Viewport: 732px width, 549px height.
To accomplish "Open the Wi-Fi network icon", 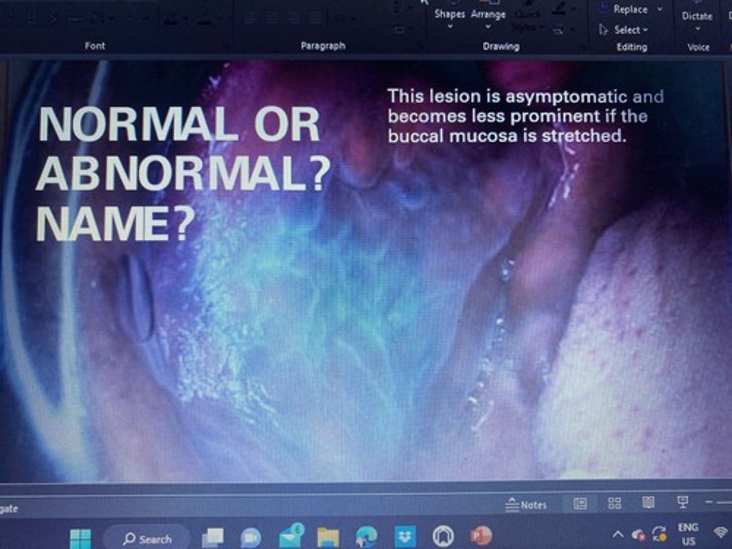I will click(x=720, y=532).
